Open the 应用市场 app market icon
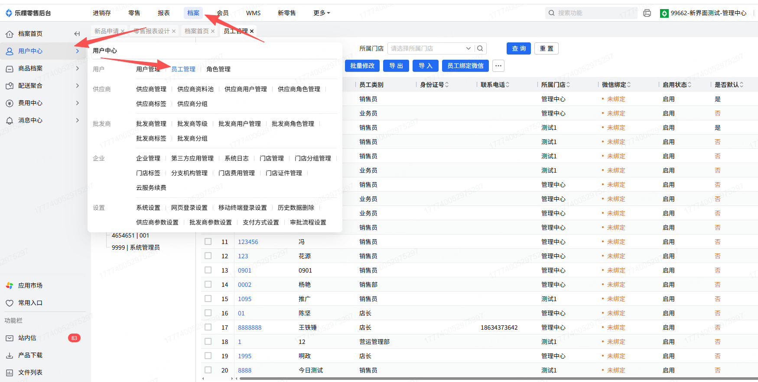Screen dimensions: 758x382 (x=10, y=286)
